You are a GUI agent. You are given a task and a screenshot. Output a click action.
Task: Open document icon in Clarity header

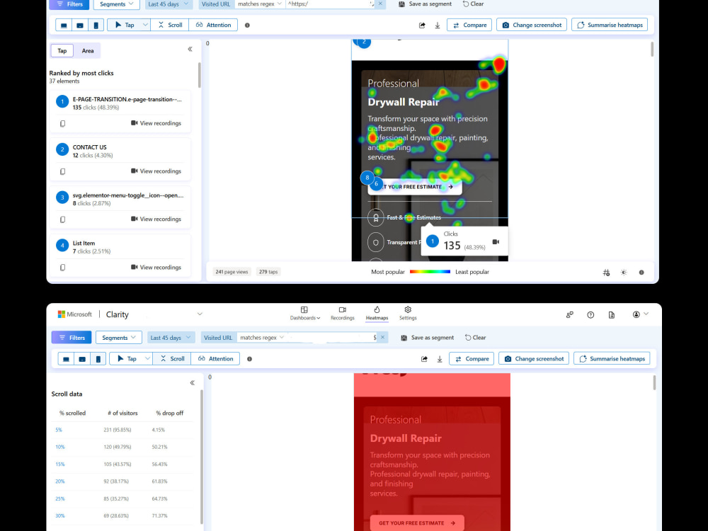612,315
